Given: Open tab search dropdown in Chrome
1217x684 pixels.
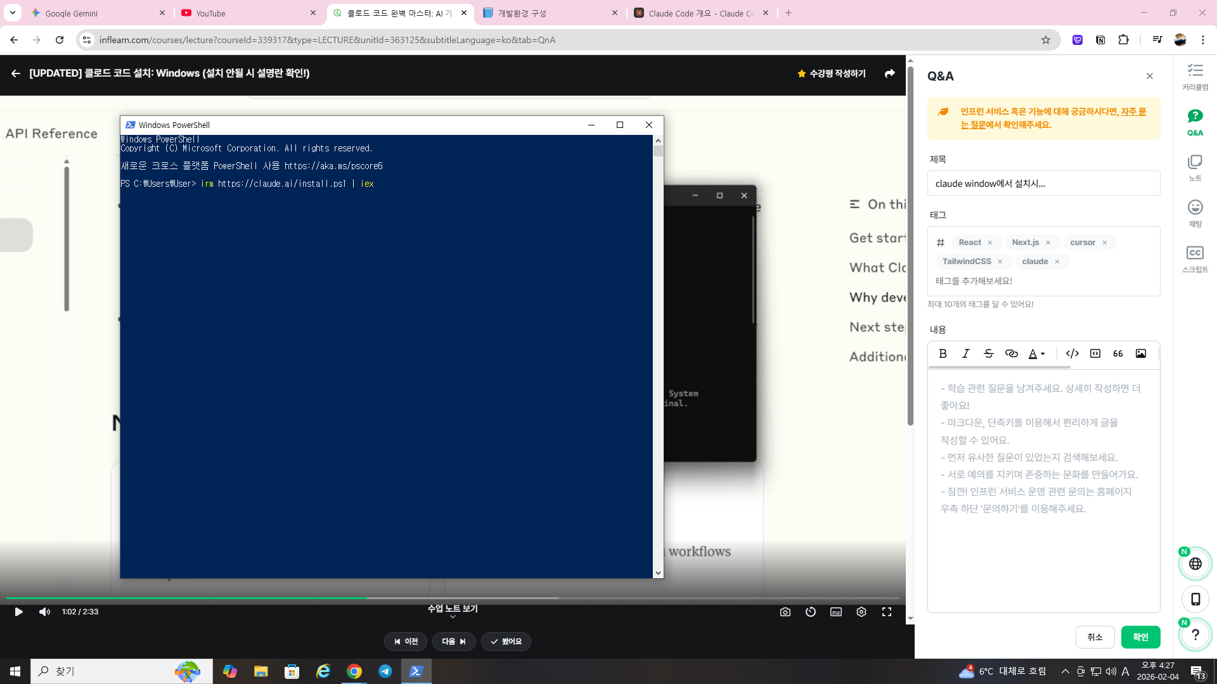Looking at the screenshot, I should coord(13,13).
